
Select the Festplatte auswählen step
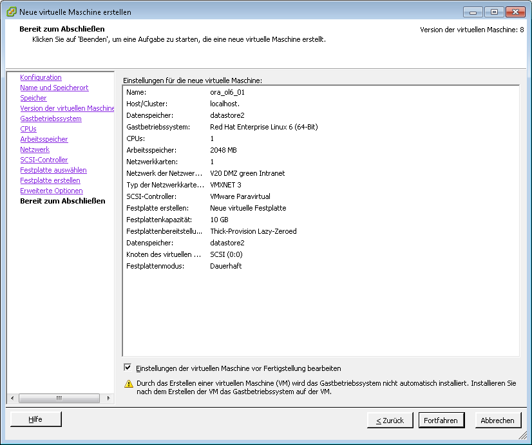pyautogui.click(x=53, y=170)
